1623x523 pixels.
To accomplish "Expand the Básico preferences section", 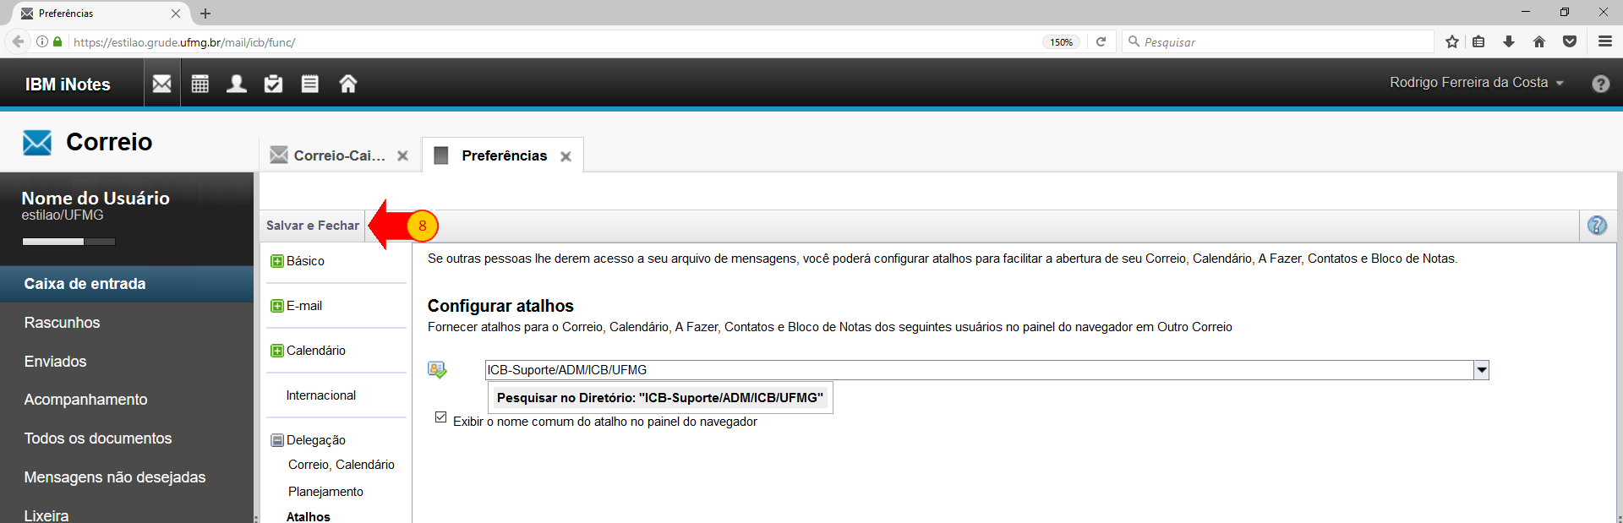I will point(276,261).
